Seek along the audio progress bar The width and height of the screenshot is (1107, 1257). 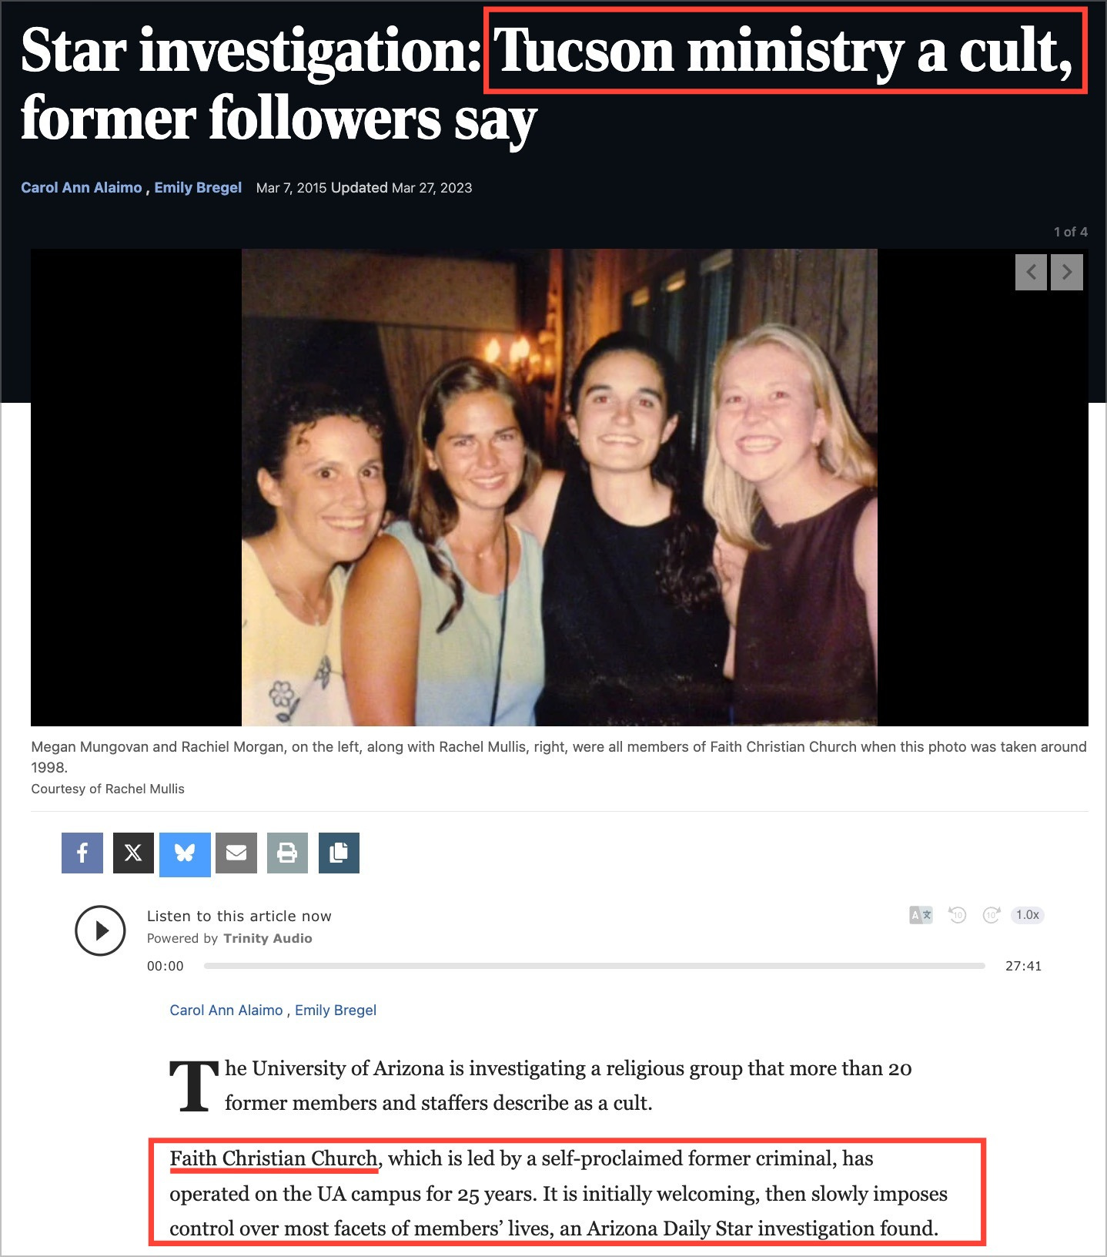coord(594,966)
